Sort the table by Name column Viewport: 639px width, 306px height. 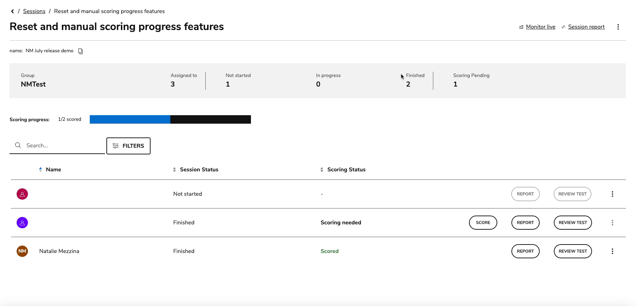tap(53, 170)
